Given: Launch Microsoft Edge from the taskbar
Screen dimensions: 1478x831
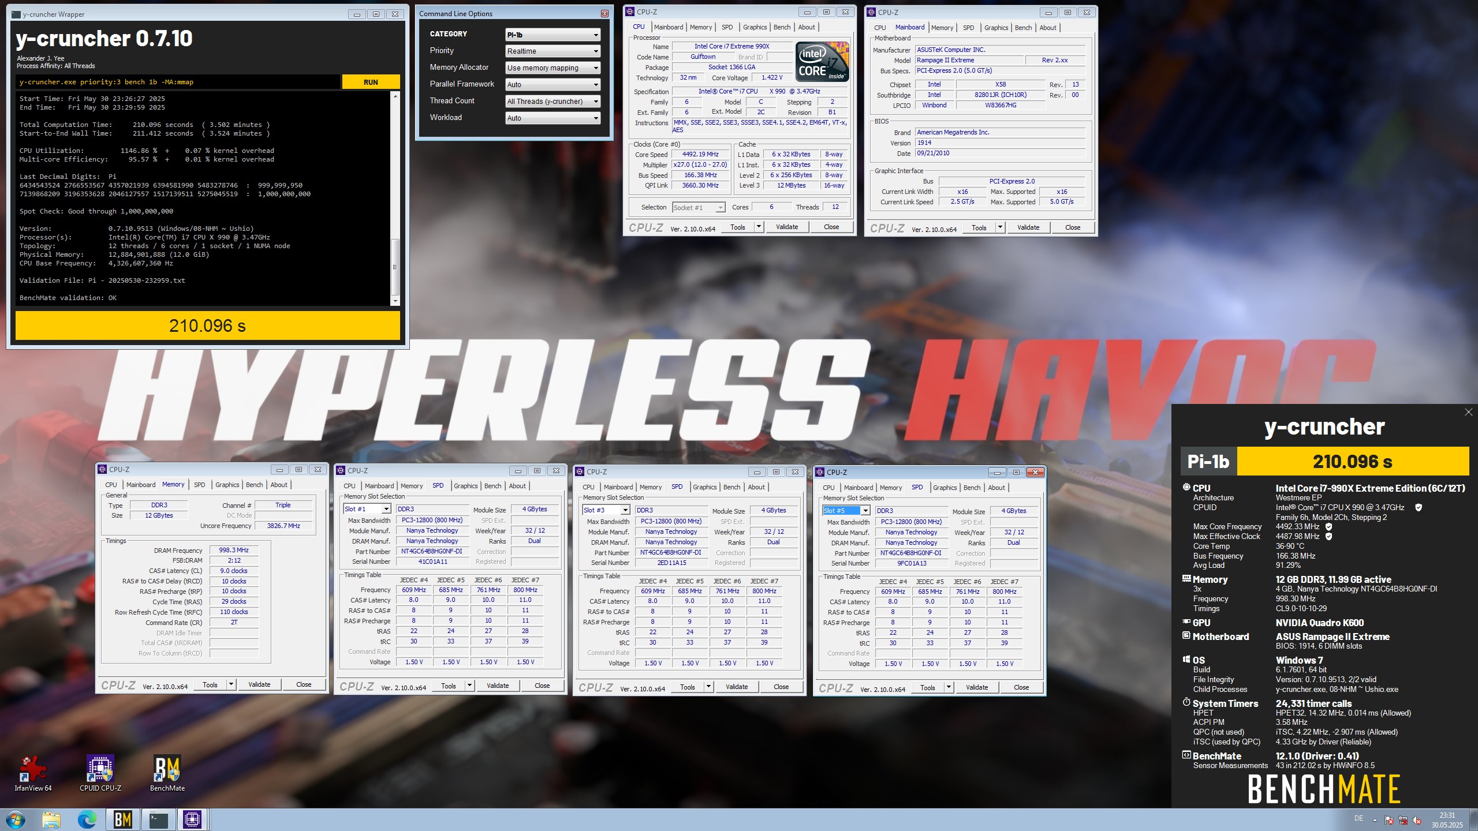Looking at the screenshot, I should tap(87, 819).
